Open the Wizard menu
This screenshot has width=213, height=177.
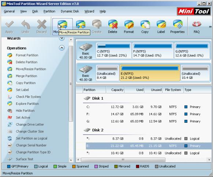[89, 11]
